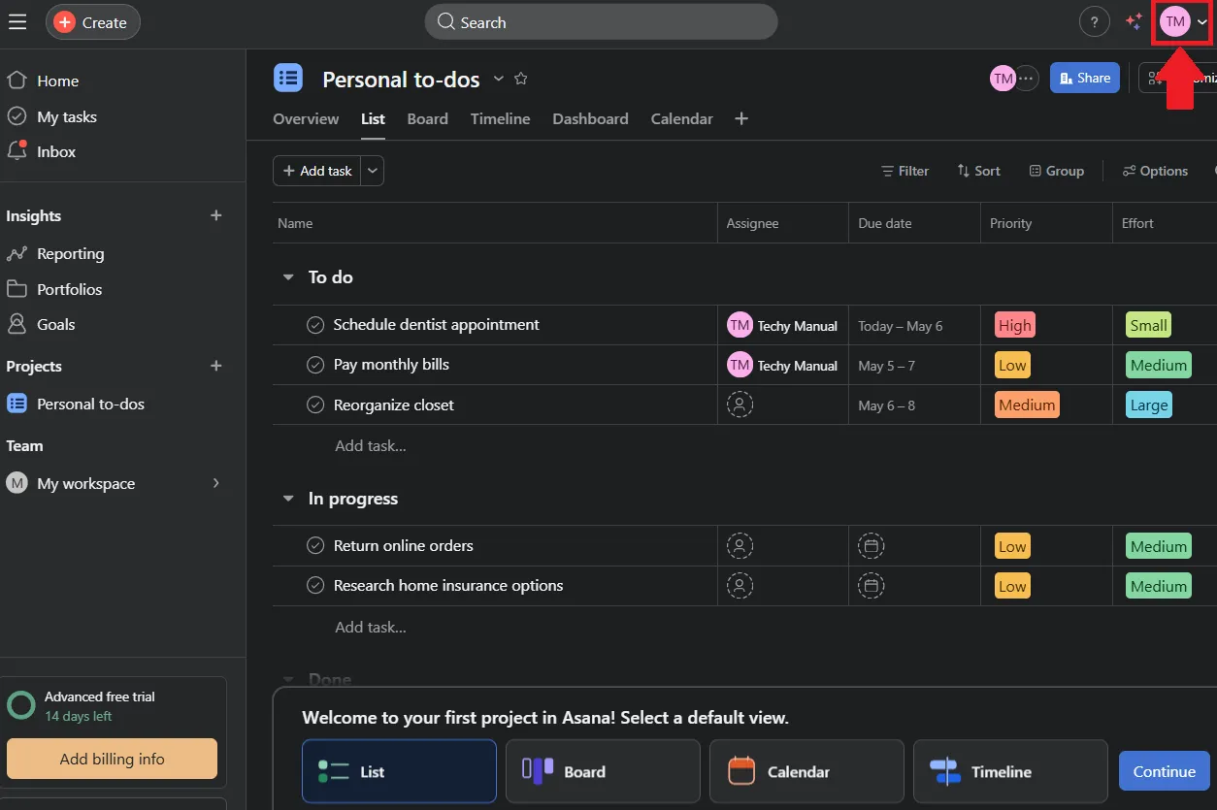This screenshot has height=810, width=1217.
Task: Assign Research home insurance options task
Action: [740, 585]
